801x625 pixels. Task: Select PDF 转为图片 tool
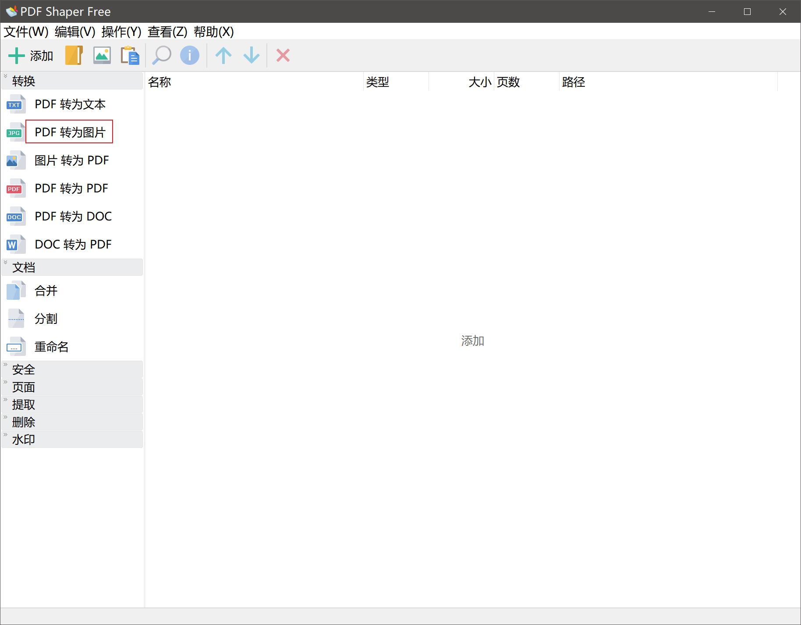point(70,132)
